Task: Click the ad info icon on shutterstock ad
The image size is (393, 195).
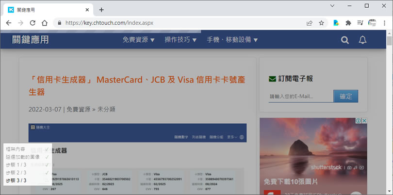Action: [359, 121]
